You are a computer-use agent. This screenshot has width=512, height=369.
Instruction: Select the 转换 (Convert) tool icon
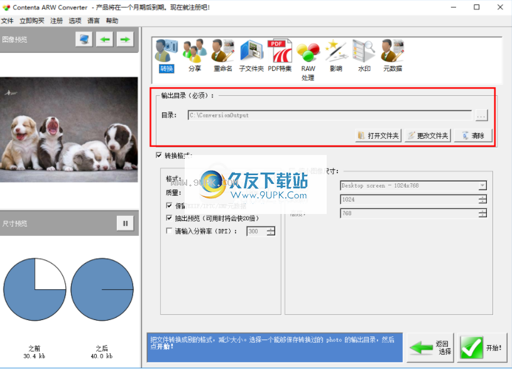[166, 55]
